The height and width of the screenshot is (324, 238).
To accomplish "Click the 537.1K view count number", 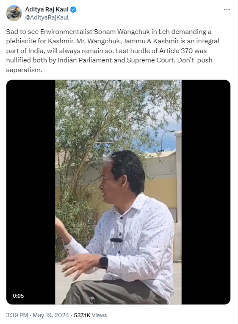I will coord(82,315).
